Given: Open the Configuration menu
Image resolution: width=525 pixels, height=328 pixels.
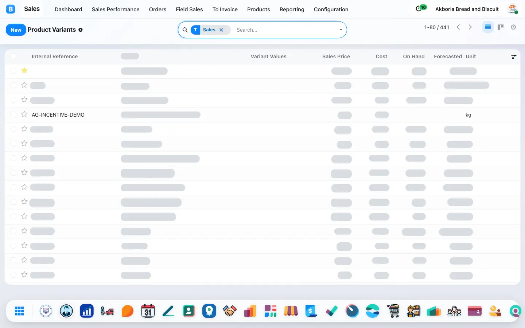Looking at the screenshot, I should [331, 9].
